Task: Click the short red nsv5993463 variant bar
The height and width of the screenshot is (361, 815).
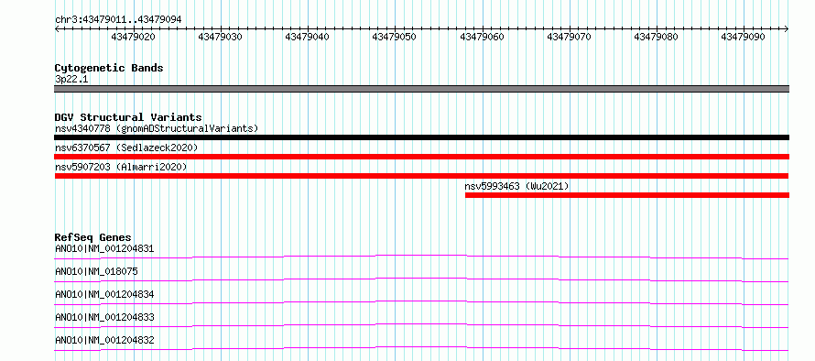Action: click(627, 195)
